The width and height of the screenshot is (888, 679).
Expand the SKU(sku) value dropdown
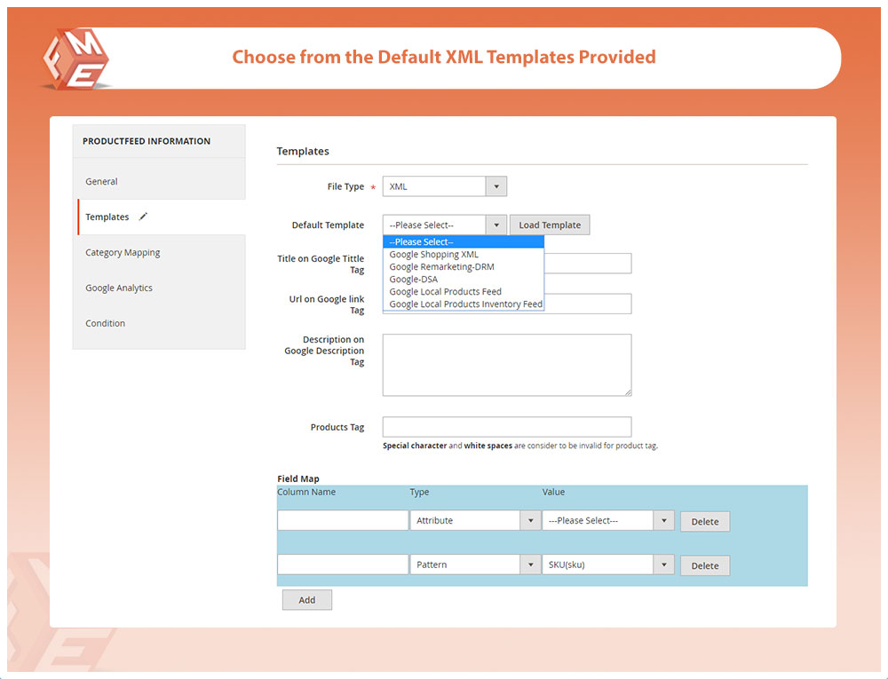tap(607, 565)
